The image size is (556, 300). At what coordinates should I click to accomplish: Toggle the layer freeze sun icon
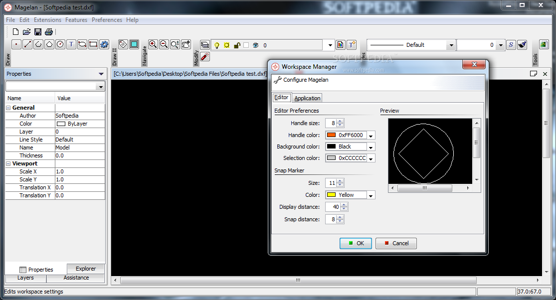tap(226, 45)
